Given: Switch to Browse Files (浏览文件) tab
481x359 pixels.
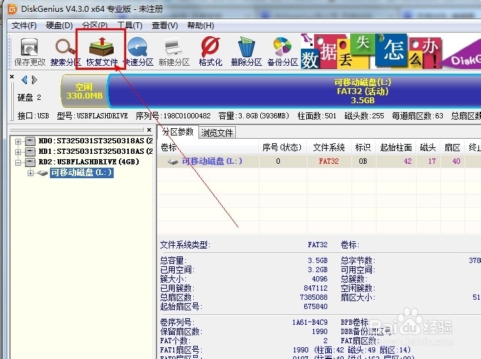Looking at the screenshot, I should [218, 133].
